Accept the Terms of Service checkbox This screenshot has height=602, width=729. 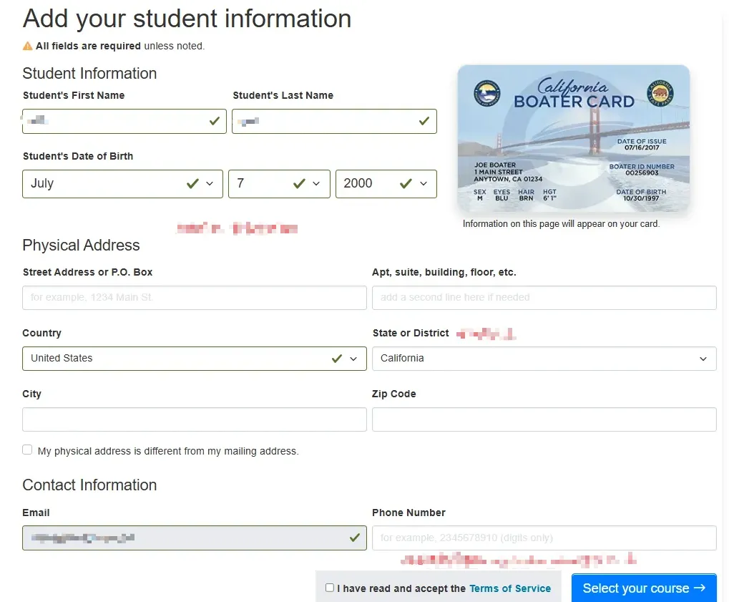click(330, 588)
